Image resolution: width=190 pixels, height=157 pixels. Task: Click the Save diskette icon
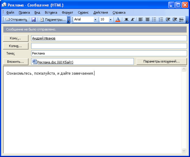click(x=34, y=20)
